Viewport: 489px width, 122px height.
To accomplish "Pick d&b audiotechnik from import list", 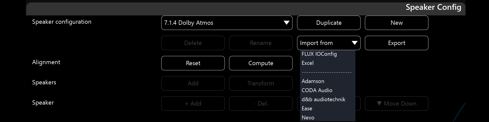I will pyautogui.click(x=323, y=99).
